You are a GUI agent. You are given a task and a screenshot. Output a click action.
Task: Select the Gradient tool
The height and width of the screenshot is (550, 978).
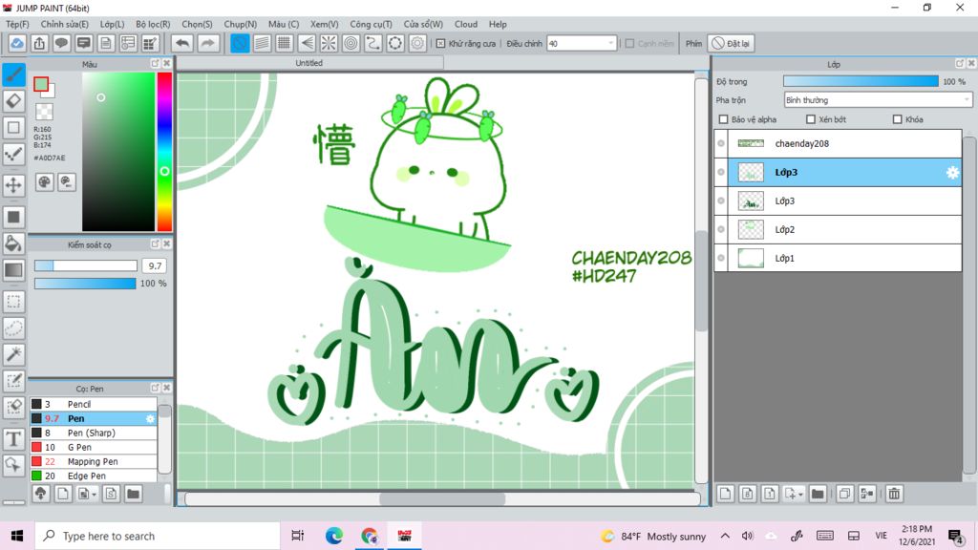tap(13, 270)
